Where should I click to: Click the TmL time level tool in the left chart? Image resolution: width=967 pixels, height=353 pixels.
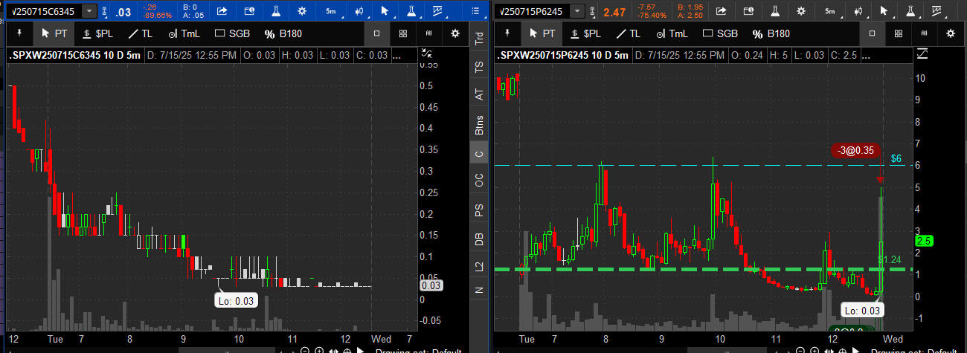[x=183, y=33]
